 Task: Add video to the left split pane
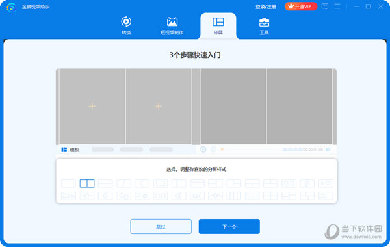click(x=92, y=106)
